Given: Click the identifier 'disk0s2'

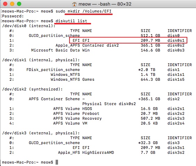Looking at the screenshot, I should click(x=176, y=45).
